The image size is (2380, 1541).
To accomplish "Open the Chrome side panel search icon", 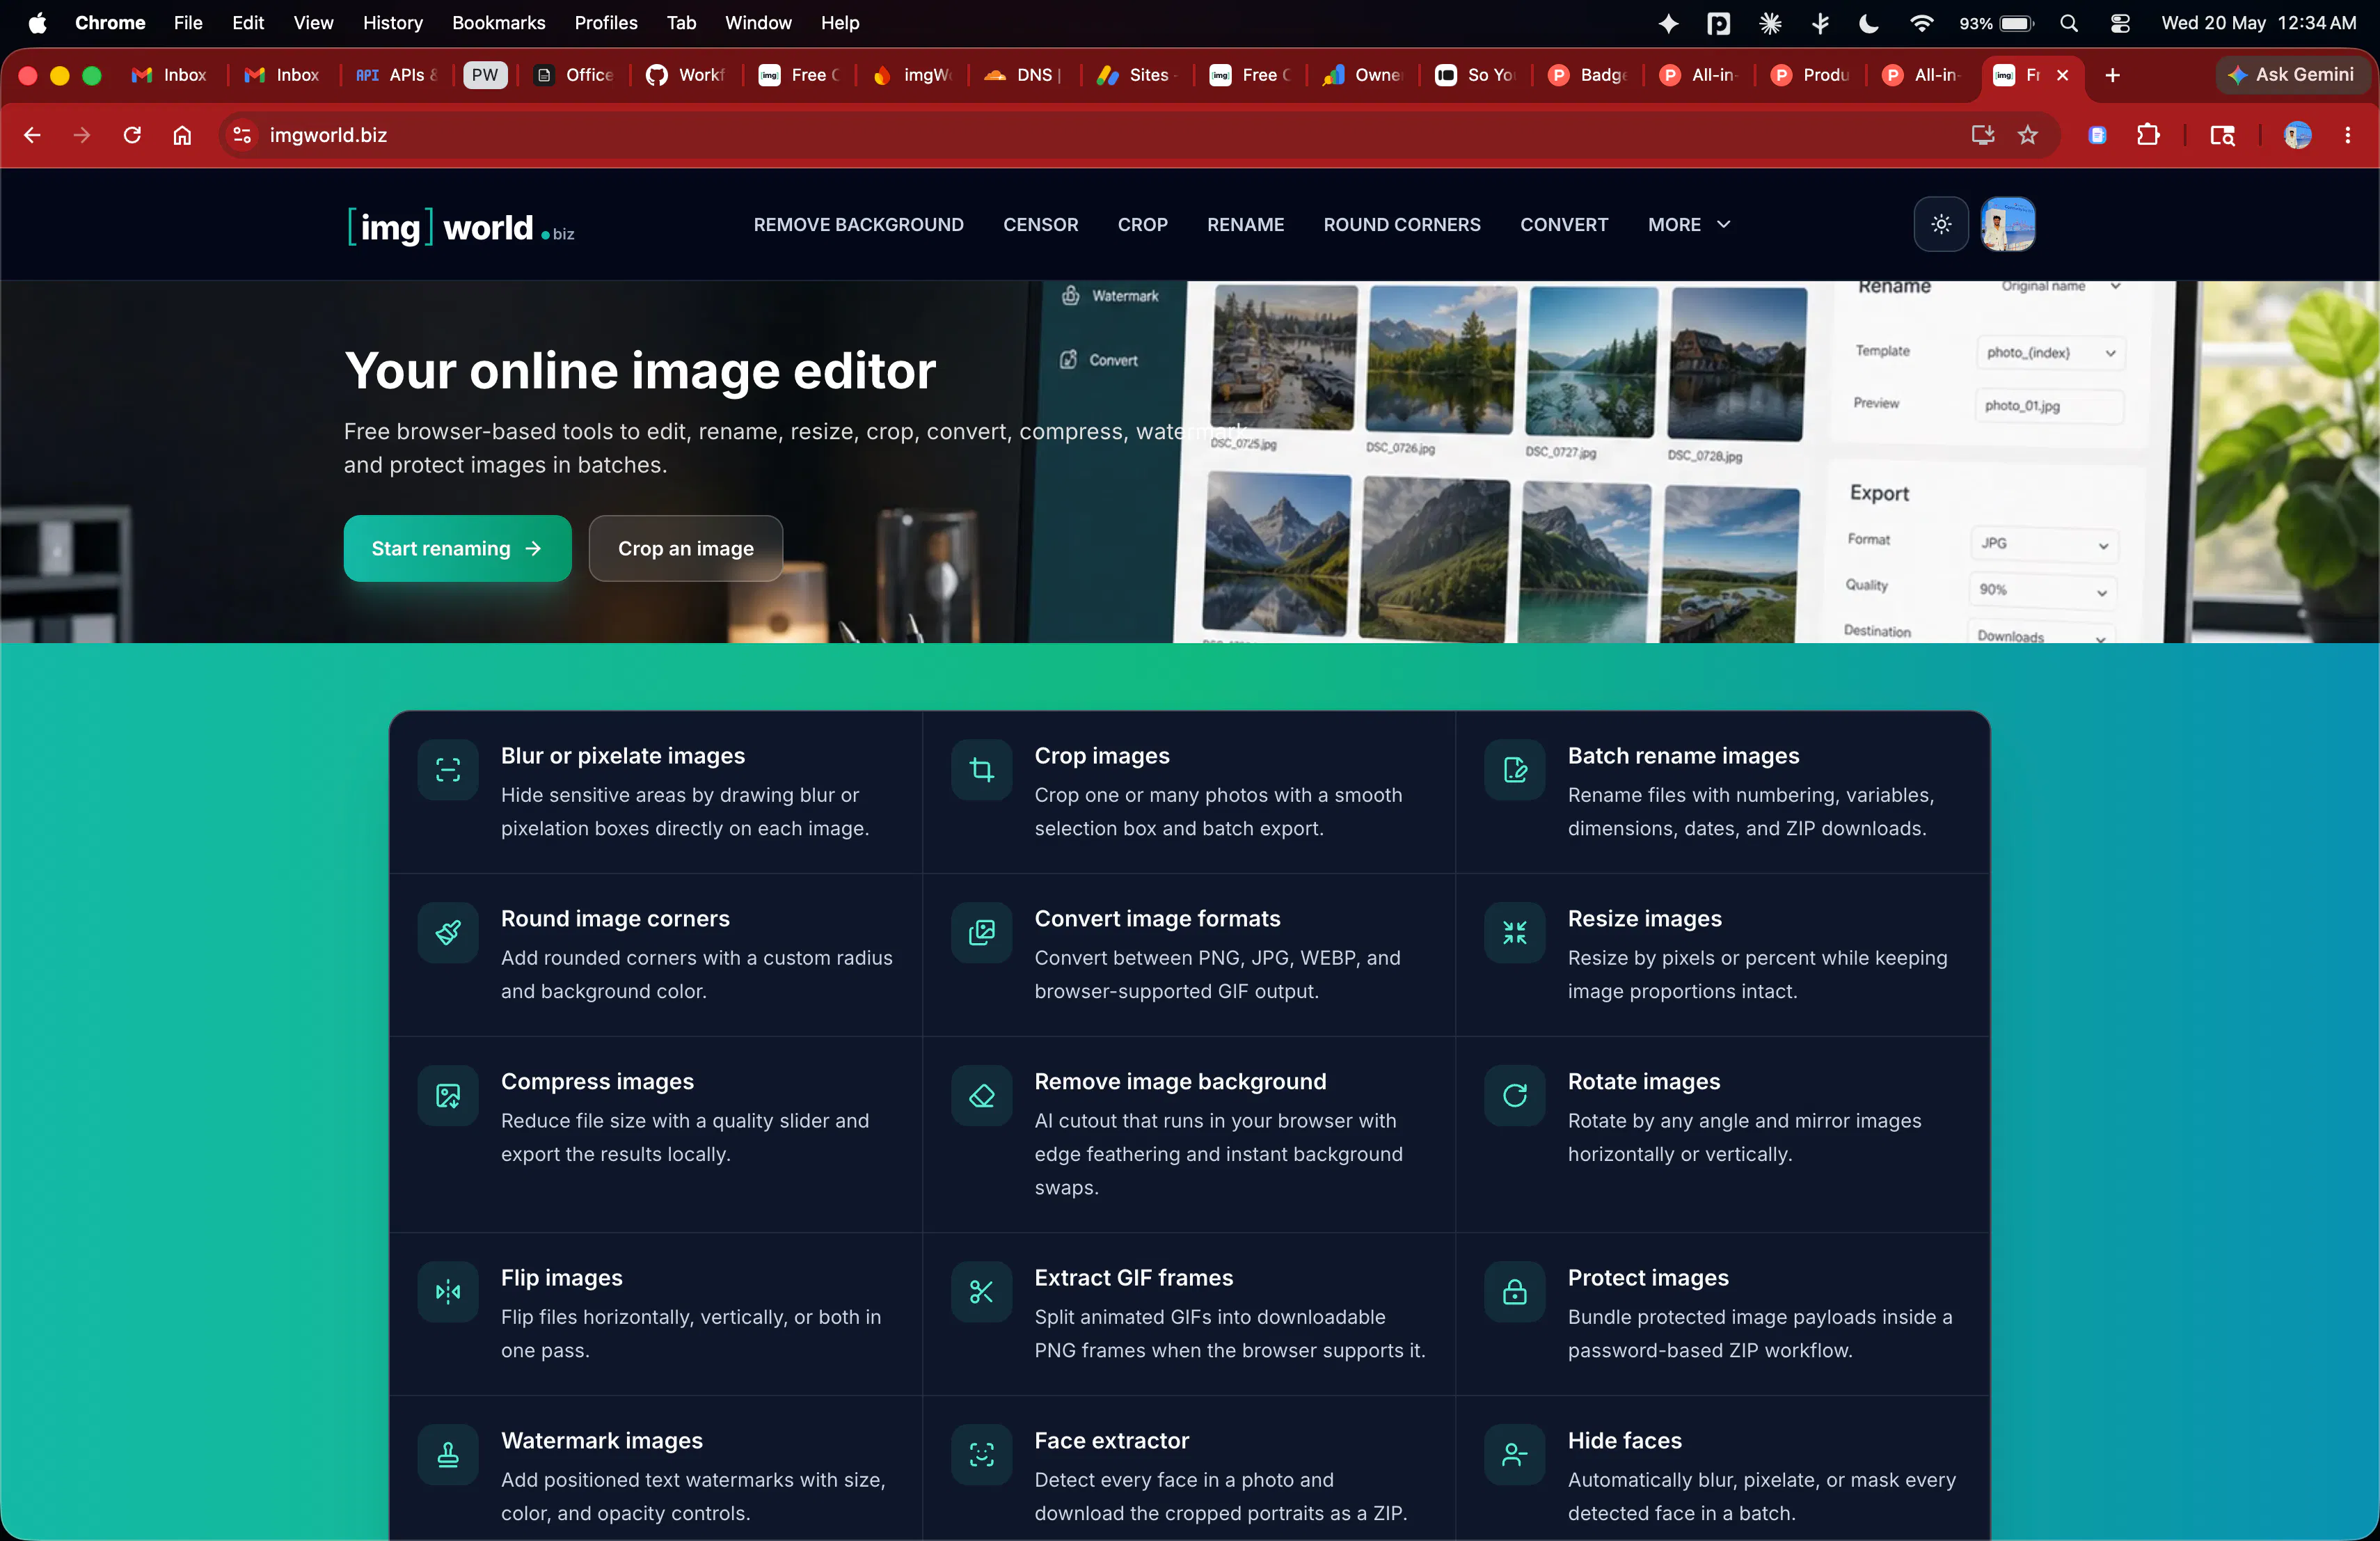I will (x=2222, y=135).
